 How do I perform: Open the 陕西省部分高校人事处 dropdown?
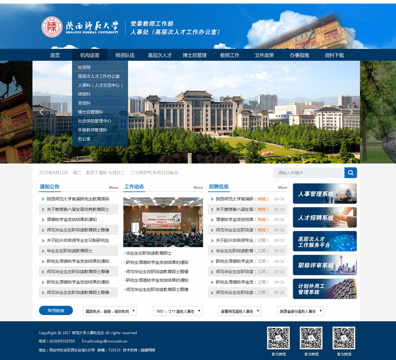pyautogui.click(x=301, y=311)
